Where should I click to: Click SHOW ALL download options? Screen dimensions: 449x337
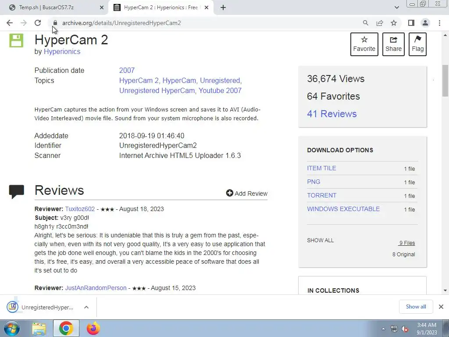tap(321, 240)
